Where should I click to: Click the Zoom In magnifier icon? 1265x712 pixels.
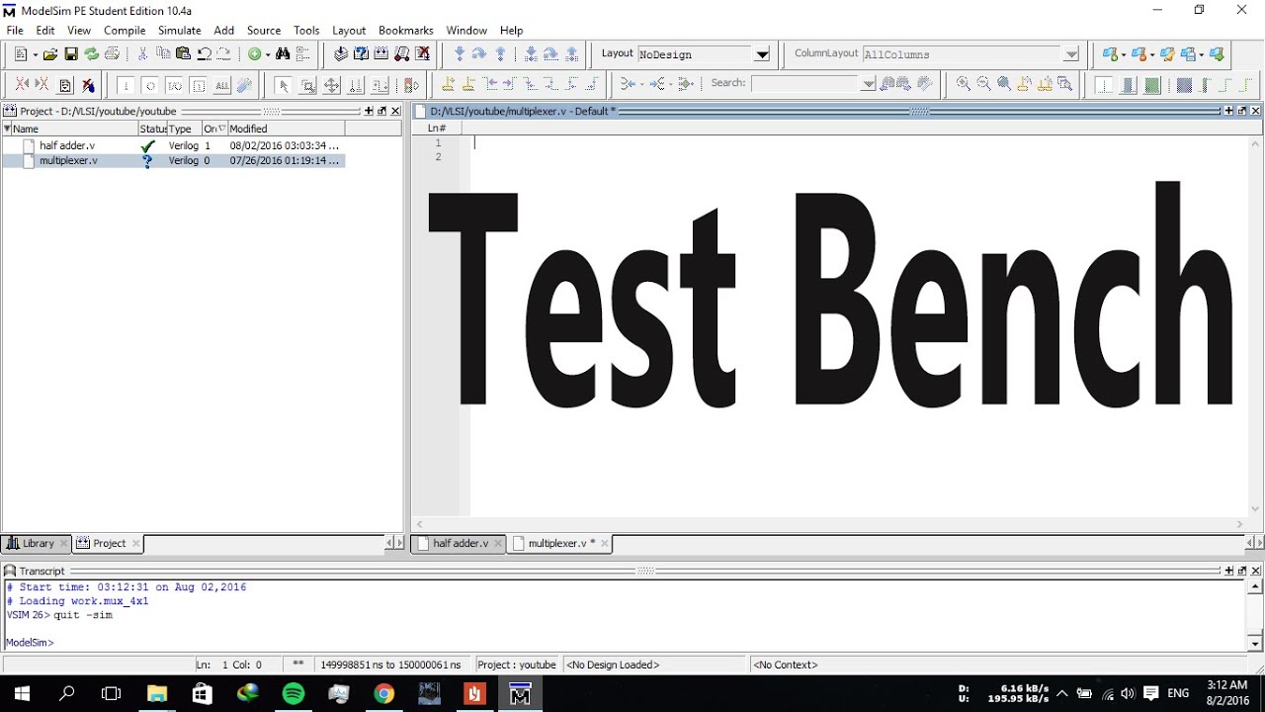coord(964,85)
